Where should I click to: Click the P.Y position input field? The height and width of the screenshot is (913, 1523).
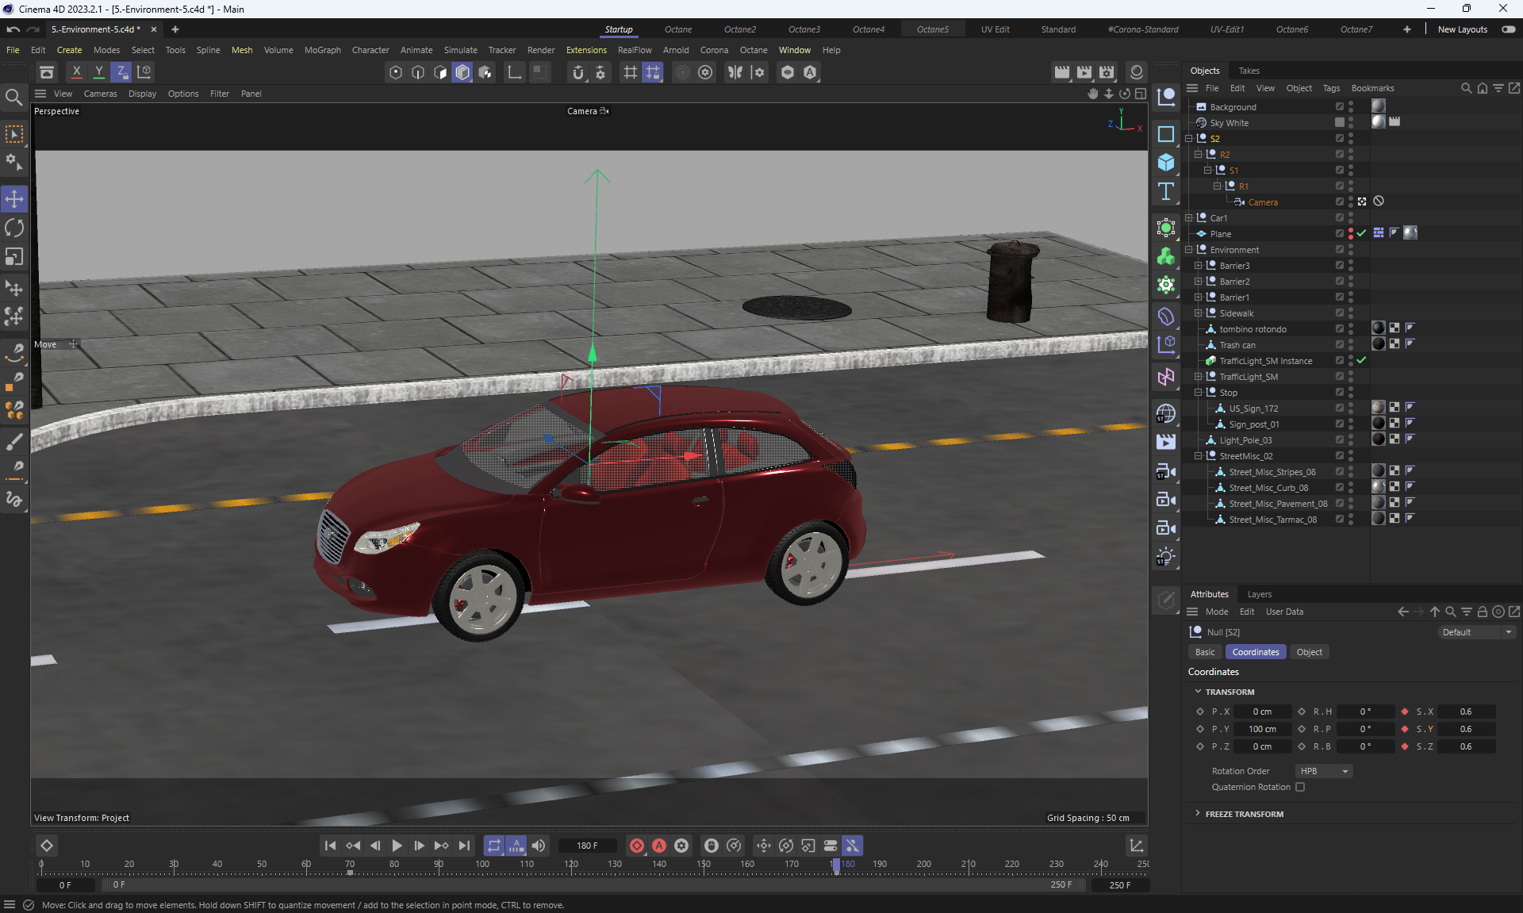click(x=1262, y=729)
